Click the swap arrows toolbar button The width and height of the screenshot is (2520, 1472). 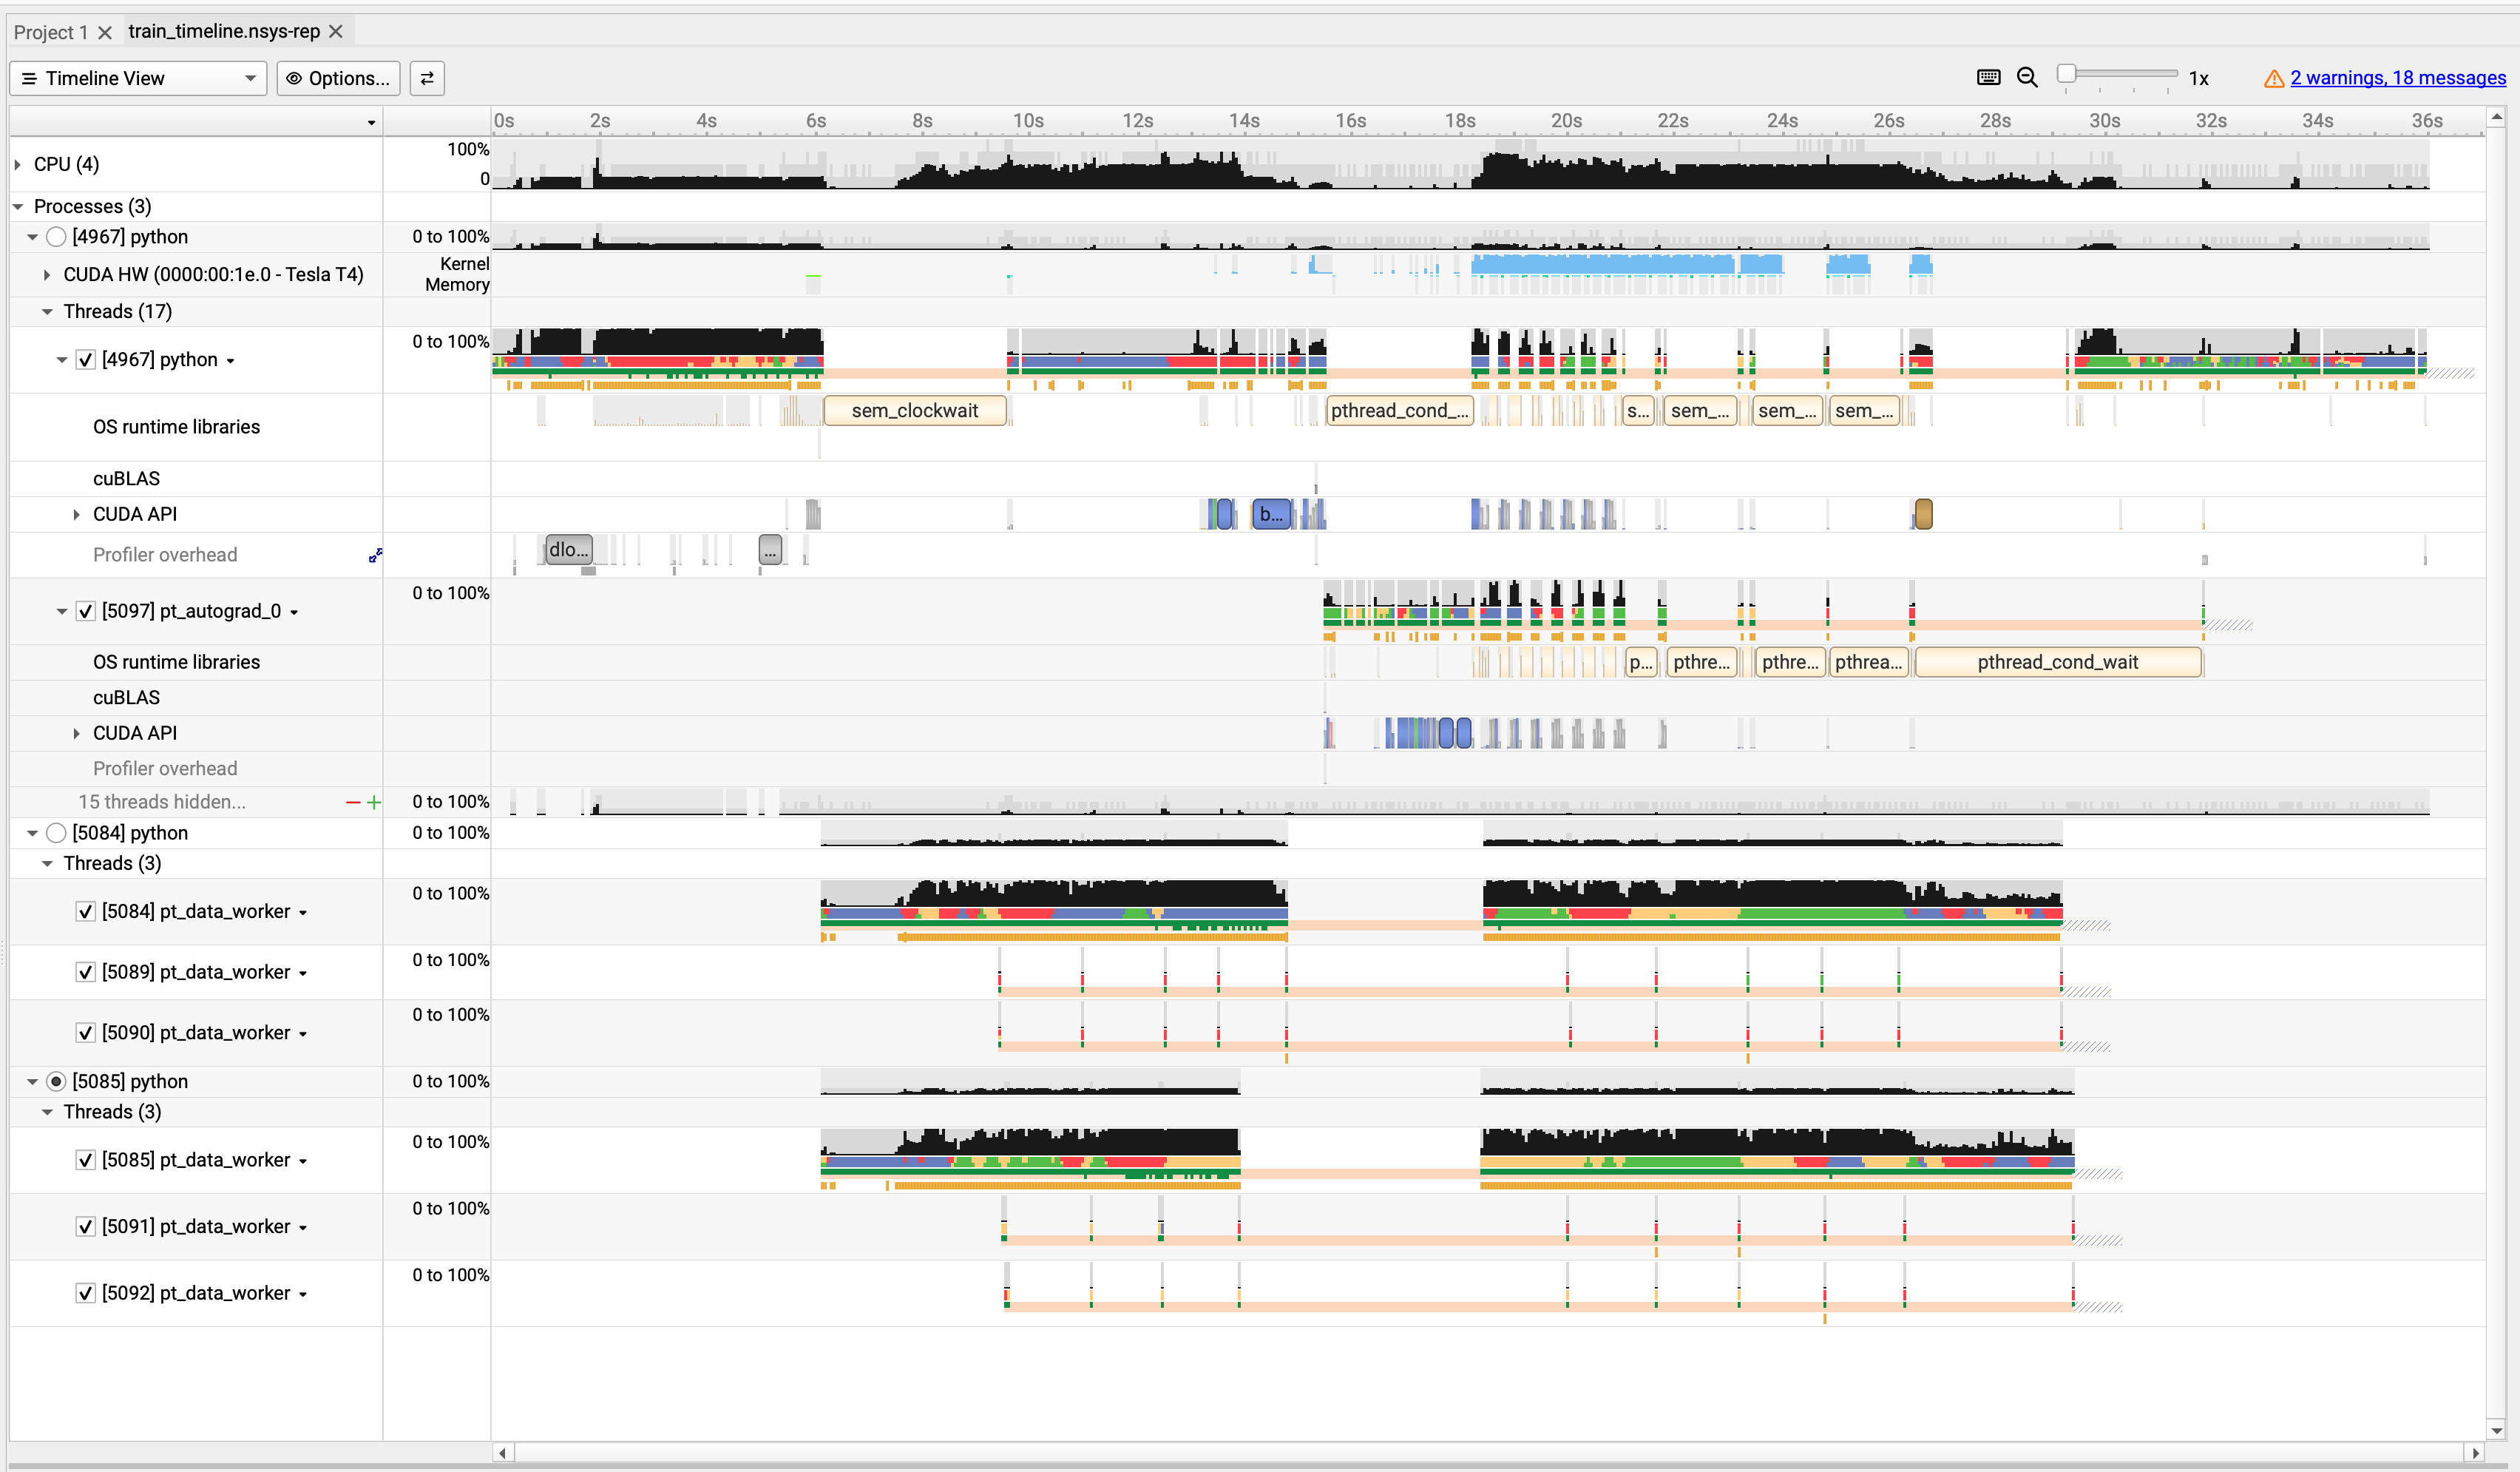[x=427, y=78]
